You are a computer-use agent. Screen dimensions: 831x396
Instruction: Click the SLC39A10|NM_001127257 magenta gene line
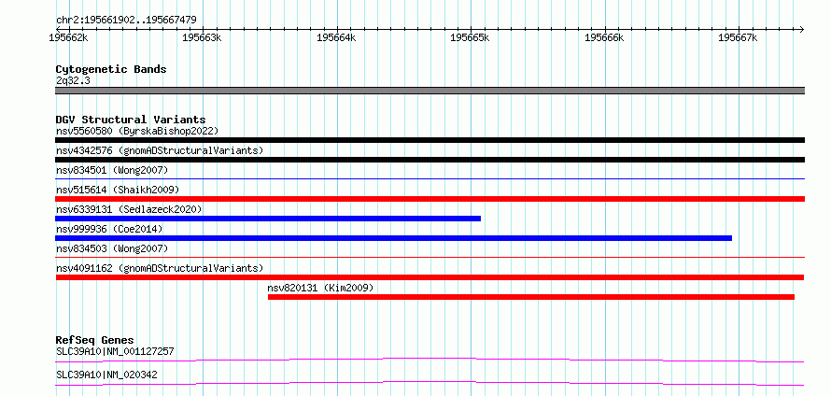point(430,360)
